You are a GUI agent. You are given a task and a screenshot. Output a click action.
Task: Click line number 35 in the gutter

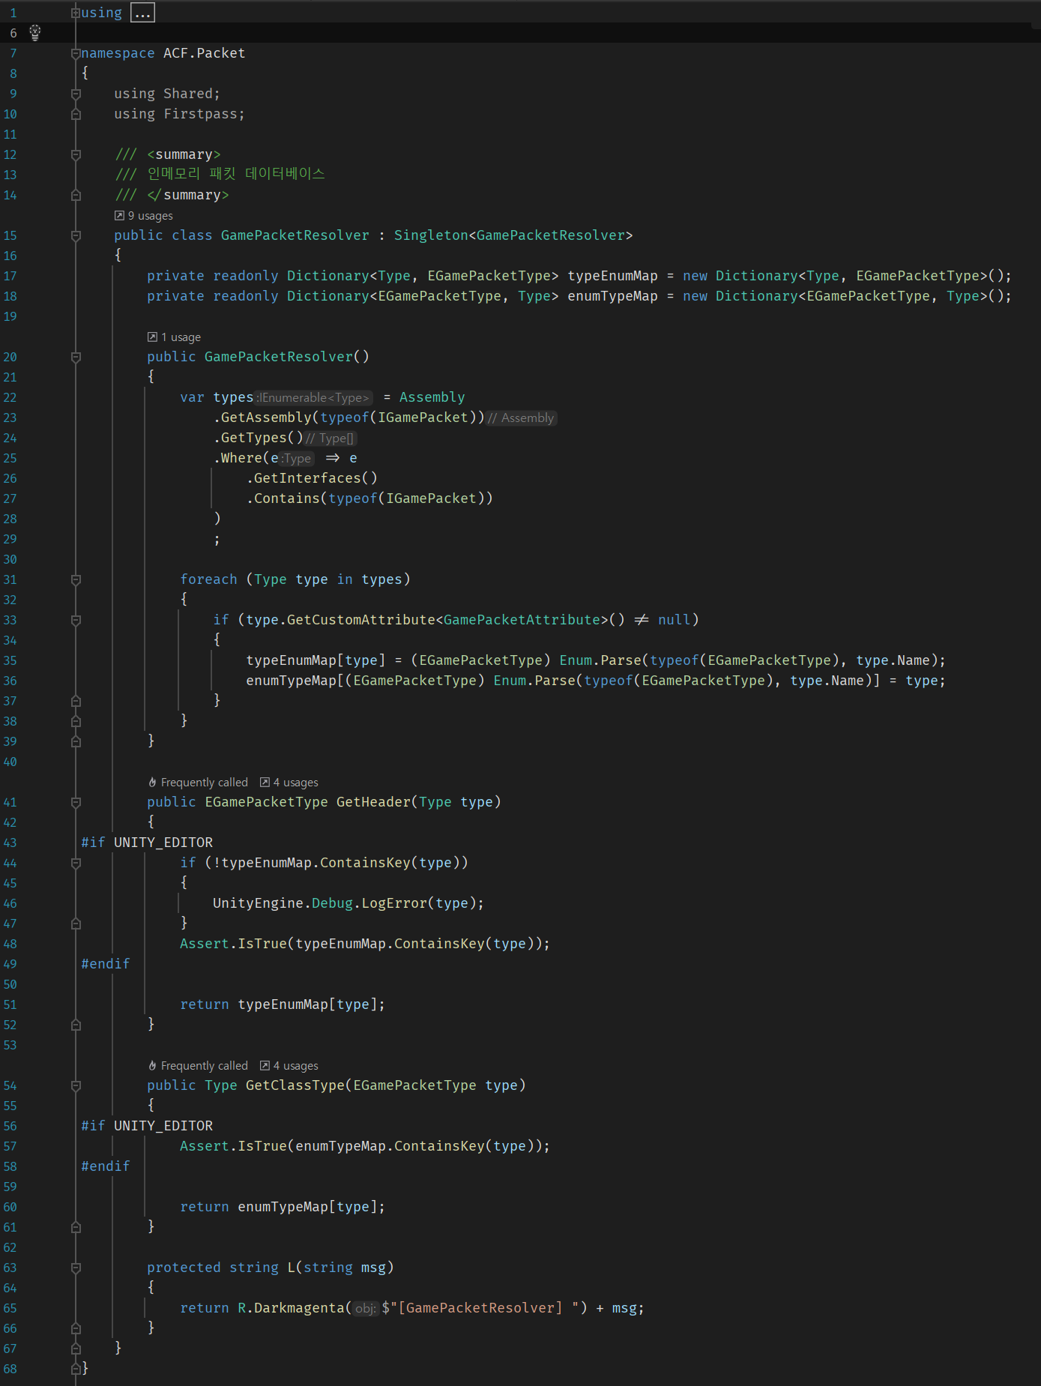10,660
